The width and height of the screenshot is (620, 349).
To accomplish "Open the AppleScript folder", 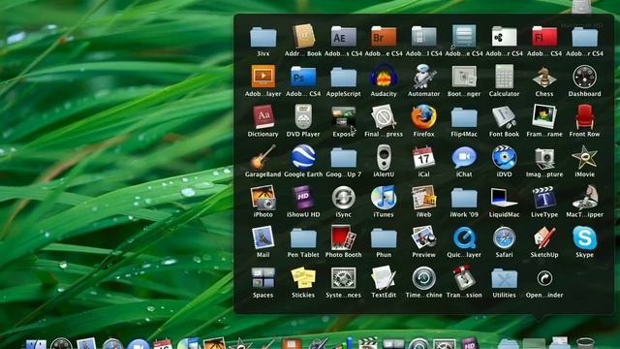I will [344, 78].
